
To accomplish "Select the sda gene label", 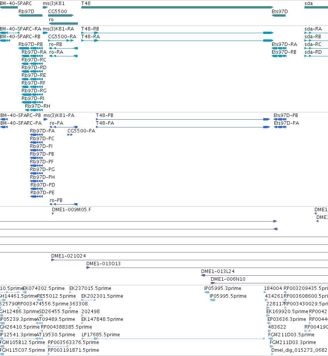I will tap(308, 3).
